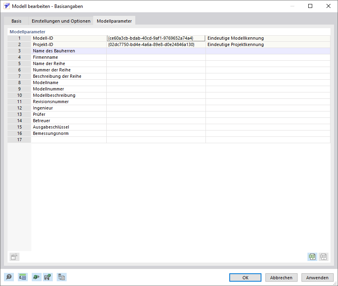338x286 pixels.
Task: Select the Modellparameter tab
Action: 114,21
